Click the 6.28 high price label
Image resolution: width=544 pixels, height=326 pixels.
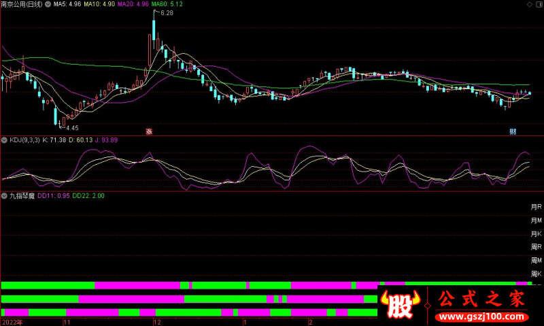167,14
